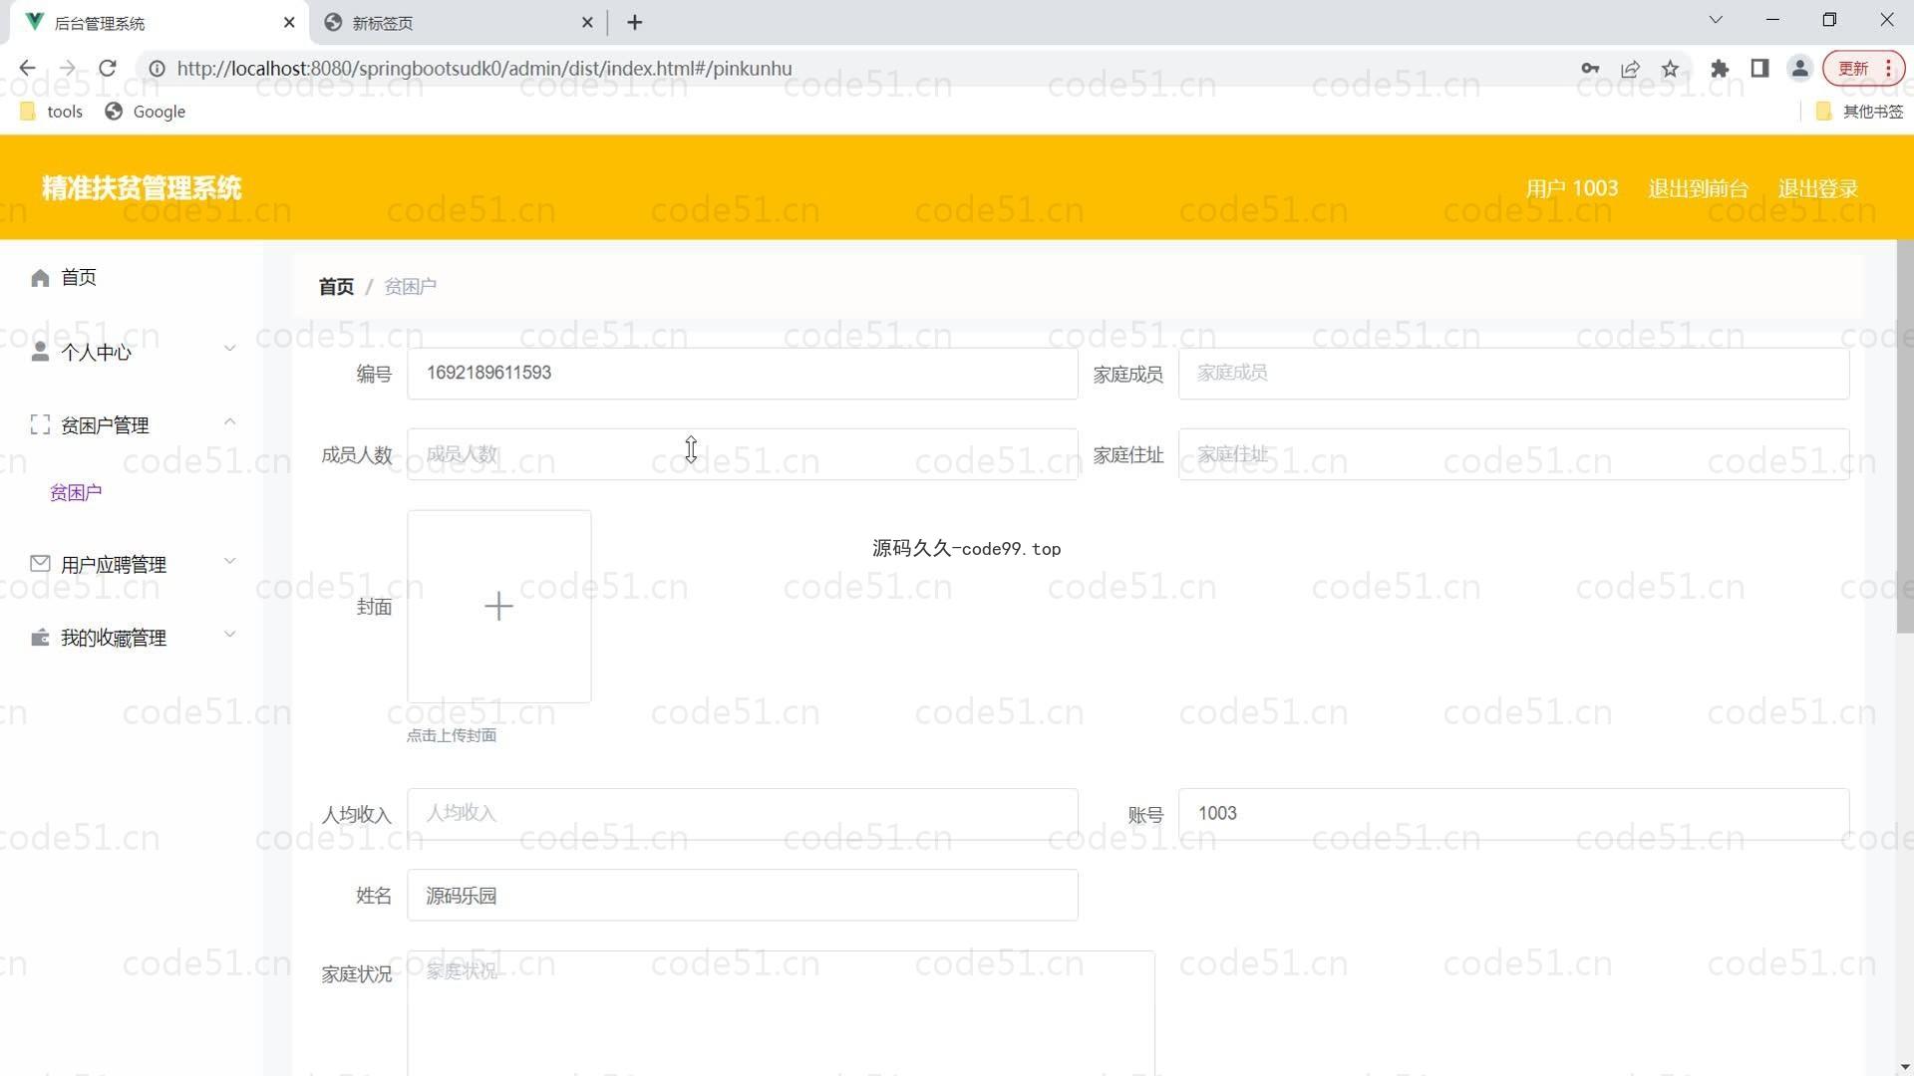
Task: Open a new tab with the plus button
Action: [635, 22]
